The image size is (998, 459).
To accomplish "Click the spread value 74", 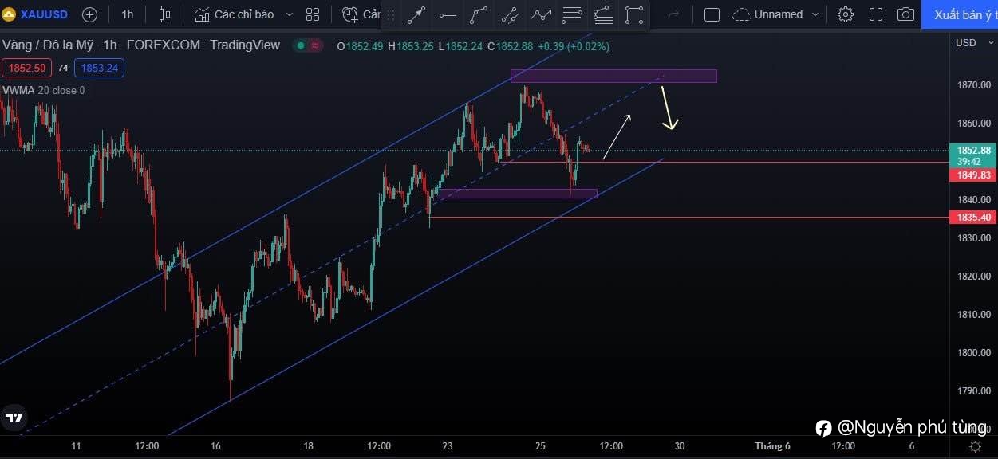I will [63, 69].
